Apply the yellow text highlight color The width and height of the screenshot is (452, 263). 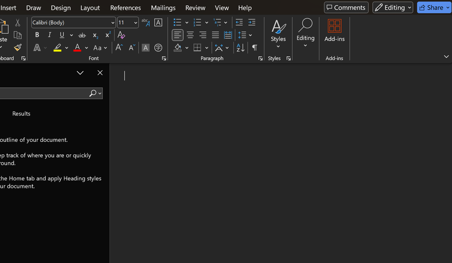[57, 48]
